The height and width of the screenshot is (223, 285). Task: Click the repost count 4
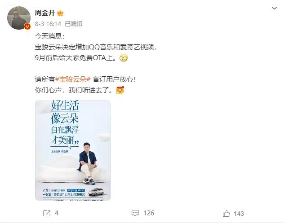coord(57,213)
